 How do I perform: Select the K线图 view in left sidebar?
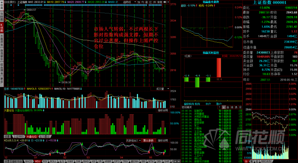[2, 28]
